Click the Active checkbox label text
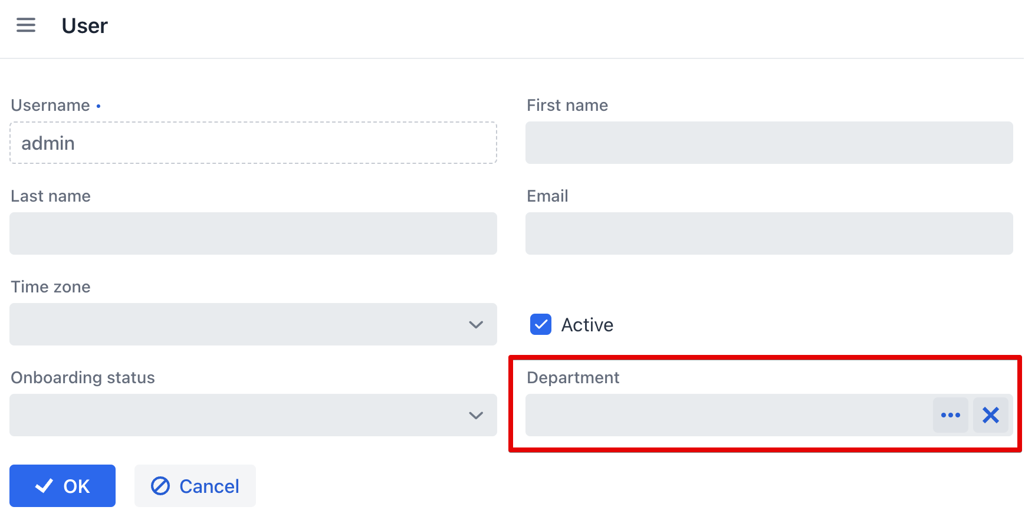1025x520 pixels. point(587,325)
